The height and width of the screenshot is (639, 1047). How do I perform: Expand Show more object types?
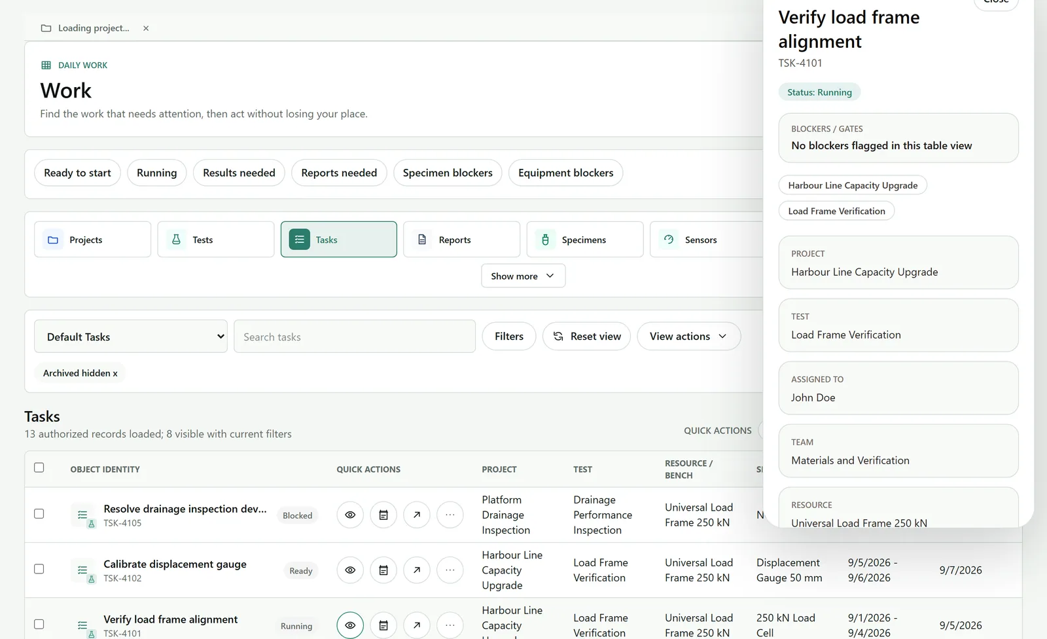pos(523,276)
